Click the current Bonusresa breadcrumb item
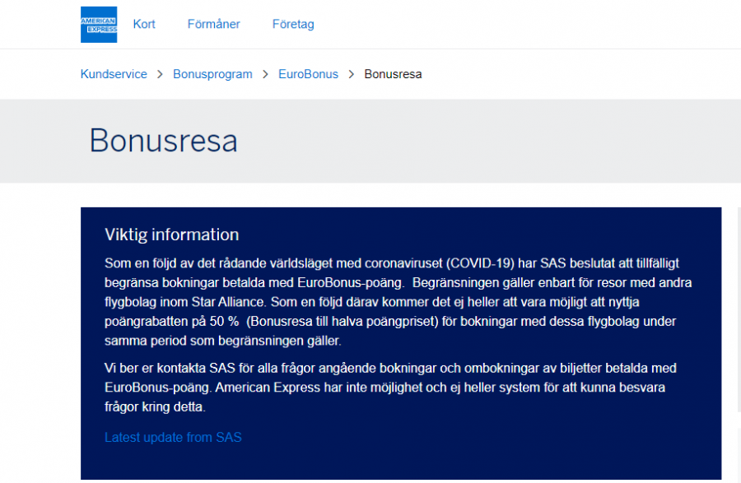Viewport: 741px width, 483px height. click(x=393, y=74)
